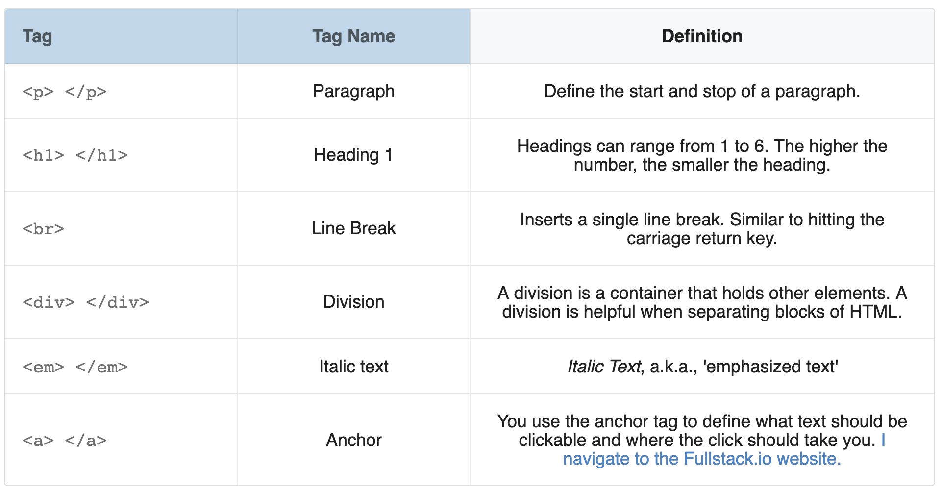The image size is (942, 492).
Task: Select the Tag column header
Action: point(121,36)
